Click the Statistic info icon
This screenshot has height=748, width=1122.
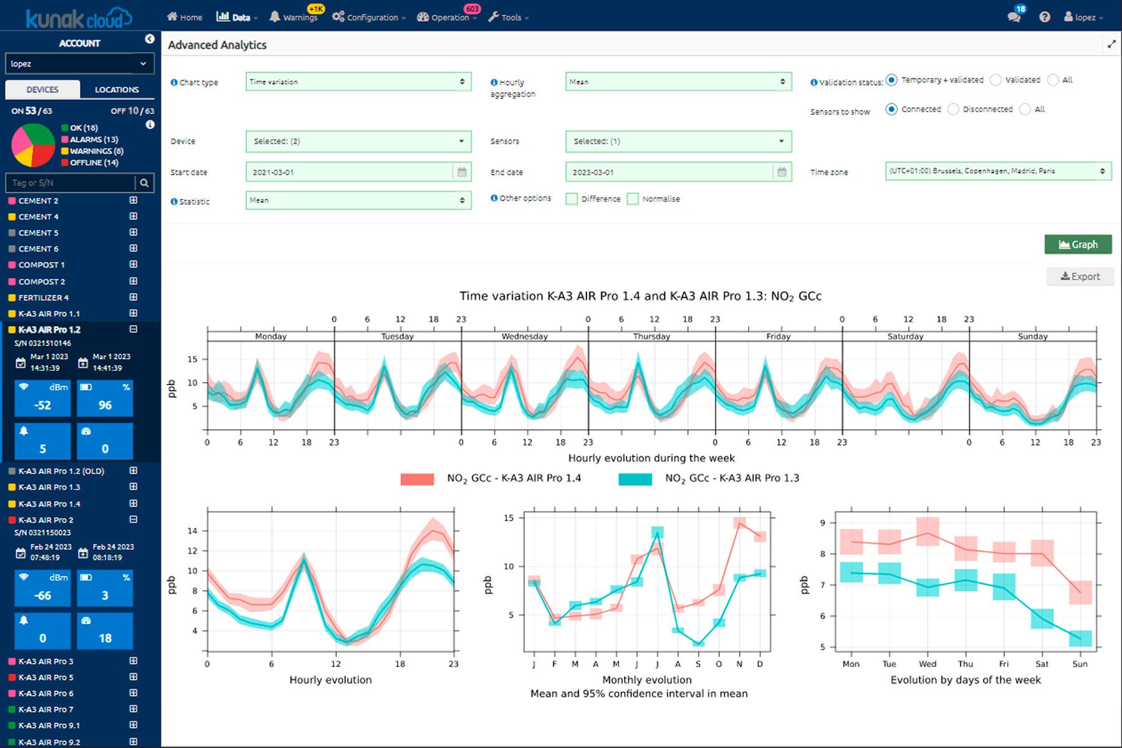tap(174, 201)
